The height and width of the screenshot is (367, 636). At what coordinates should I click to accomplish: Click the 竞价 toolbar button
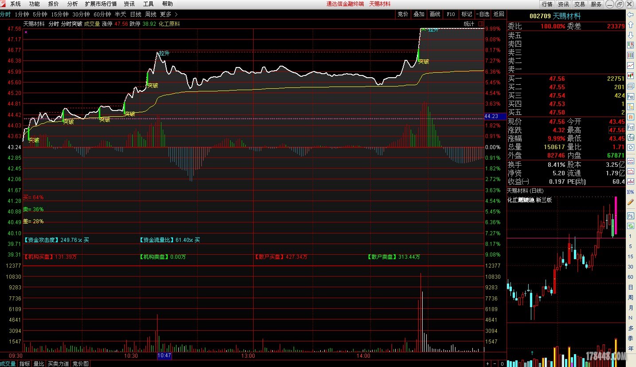(x=403, y=14)
